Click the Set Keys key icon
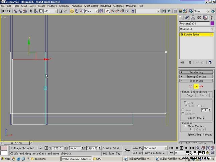 click(127, 150)
